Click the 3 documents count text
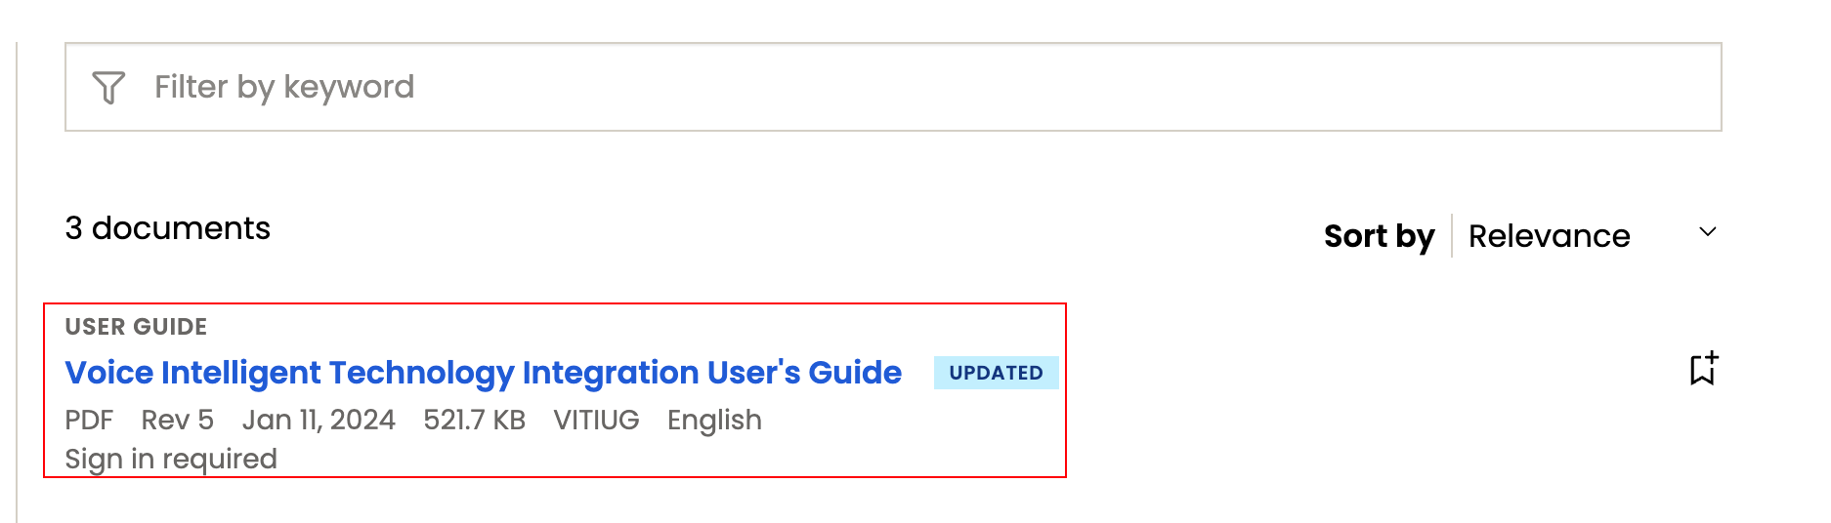1831x523 pixels. pyautogui.click(x=167, y=228)
